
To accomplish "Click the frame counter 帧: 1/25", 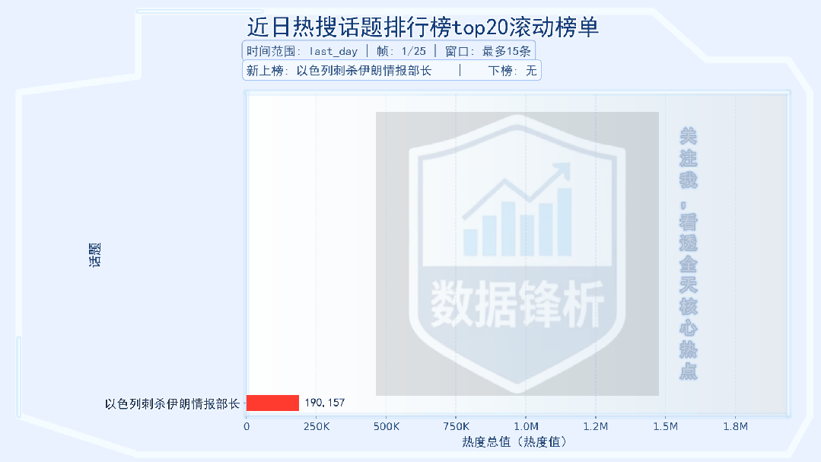I will (401, 51).
